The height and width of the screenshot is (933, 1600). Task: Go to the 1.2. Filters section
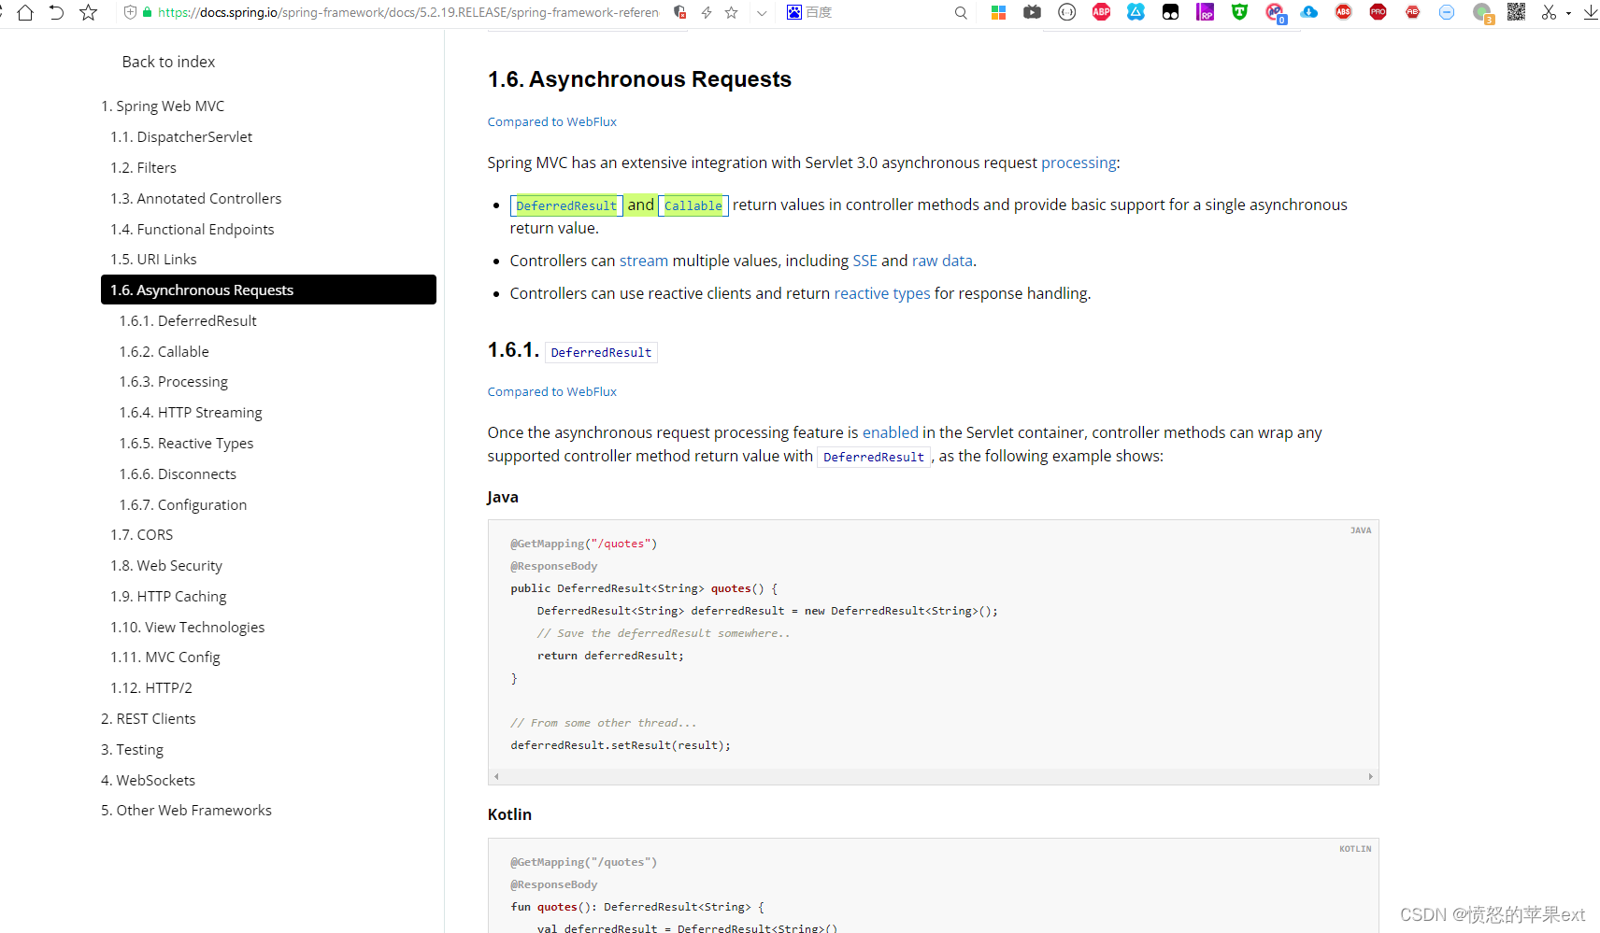143,168
